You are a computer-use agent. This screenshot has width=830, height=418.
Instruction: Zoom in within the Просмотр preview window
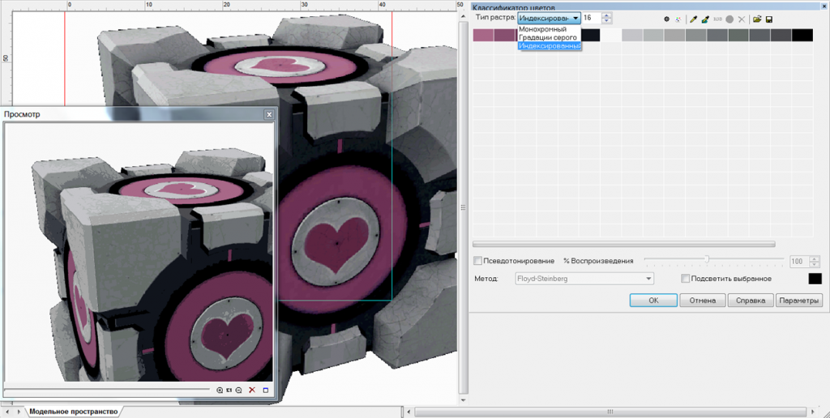(220, 390)
